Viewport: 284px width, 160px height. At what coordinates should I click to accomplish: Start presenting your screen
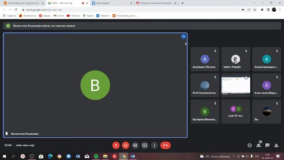[145, 145]
